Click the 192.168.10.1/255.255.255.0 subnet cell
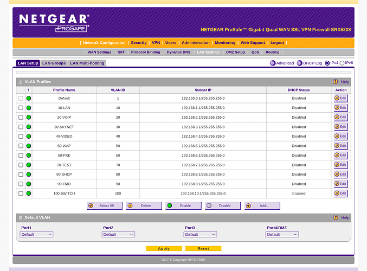The width and height of the screenshot is (367, 271). click(203, 193)
